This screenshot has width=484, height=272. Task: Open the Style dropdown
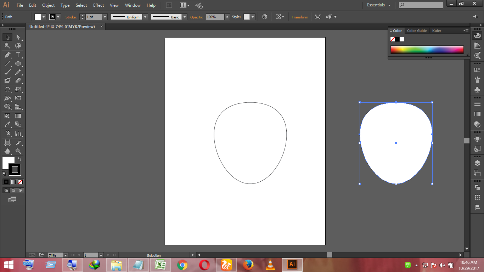point(252,17)
